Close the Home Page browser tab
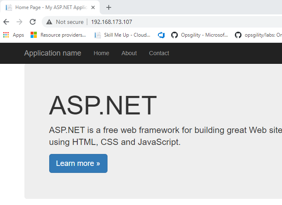This screenshot has height=205, width=282. click(x=93, y=7)
